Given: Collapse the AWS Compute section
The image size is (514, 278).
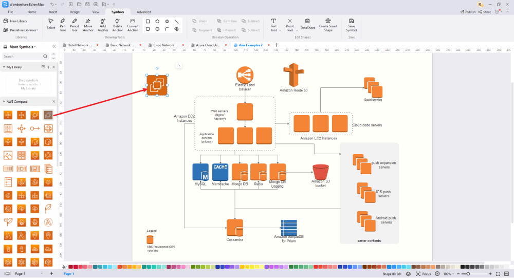Looking at the screenshot, I should point(4,102).
